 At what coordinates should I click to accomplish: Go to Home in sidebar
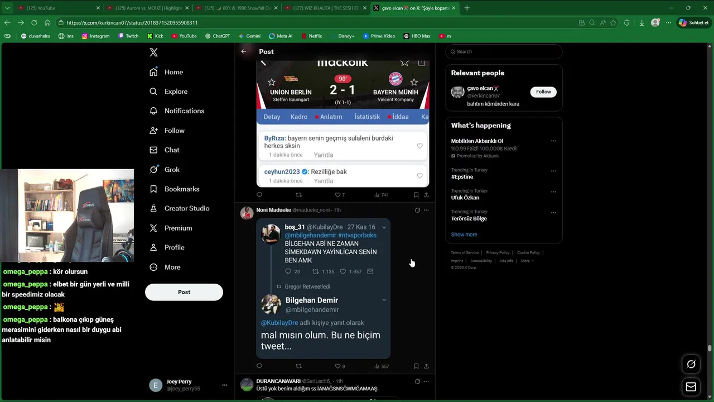166,72
